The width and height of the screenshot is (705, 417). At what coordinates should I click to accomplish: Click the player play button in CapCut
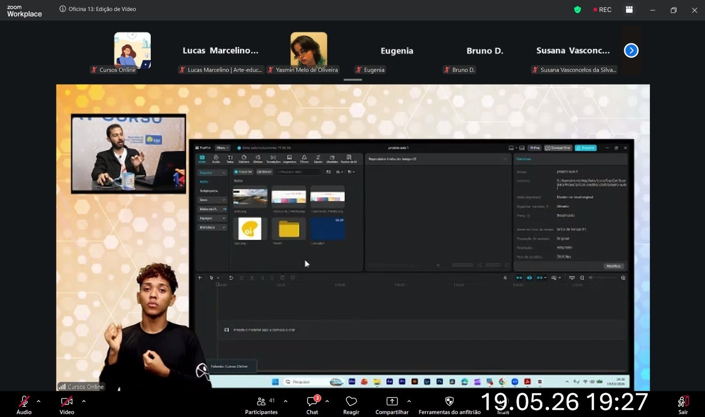[x=438, y=265]
